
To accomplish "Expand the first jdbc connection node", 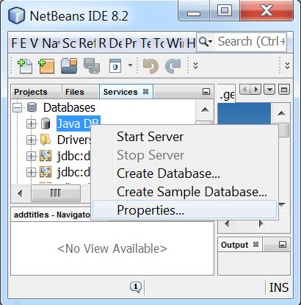I will pos(31,157).
